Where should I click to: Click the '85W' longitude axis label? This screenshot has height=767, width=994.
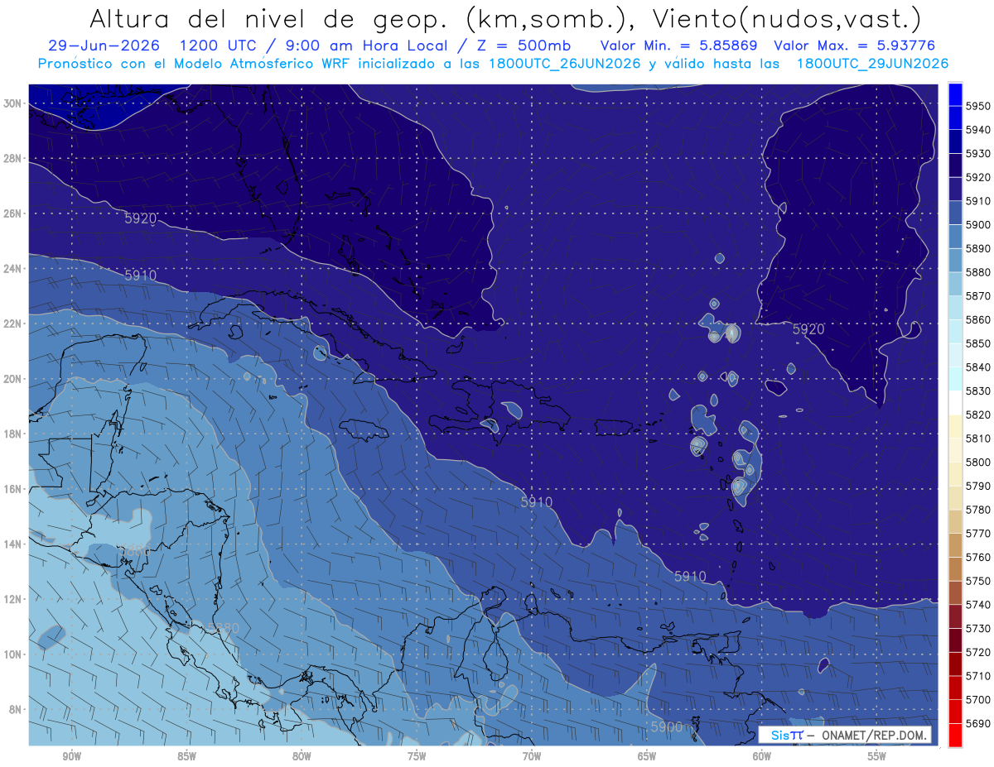(186, 756)
